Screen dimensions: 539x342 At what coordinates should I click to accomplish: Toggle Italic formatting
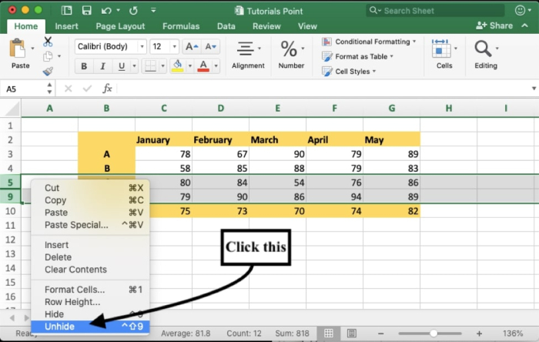coord(102,66)
